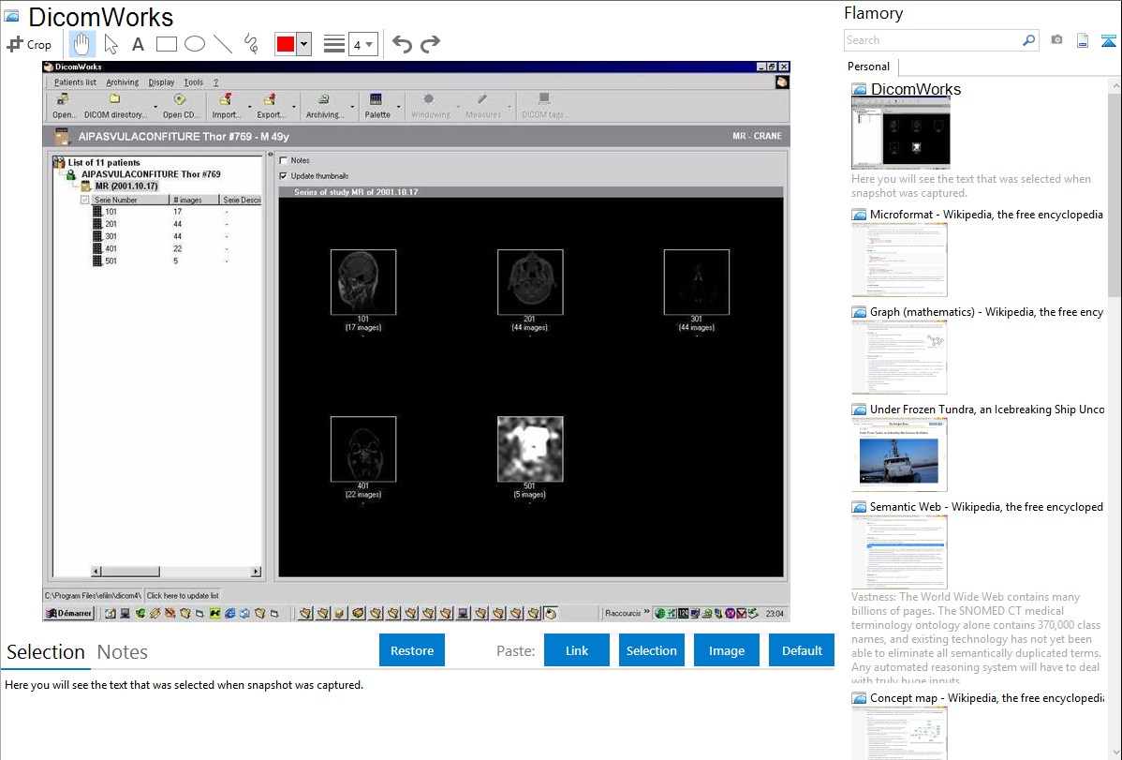Click the red color swatch

tap(286, 44)
